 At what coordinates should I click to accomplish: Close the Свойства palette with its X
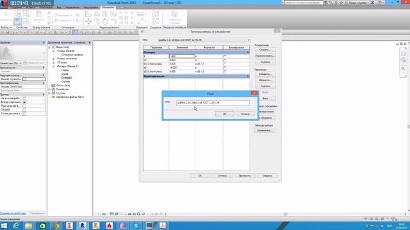click(44, 43)
